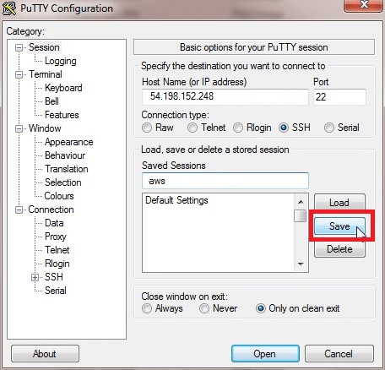Open the Window category
385x370 pixels.
(45, 128)
